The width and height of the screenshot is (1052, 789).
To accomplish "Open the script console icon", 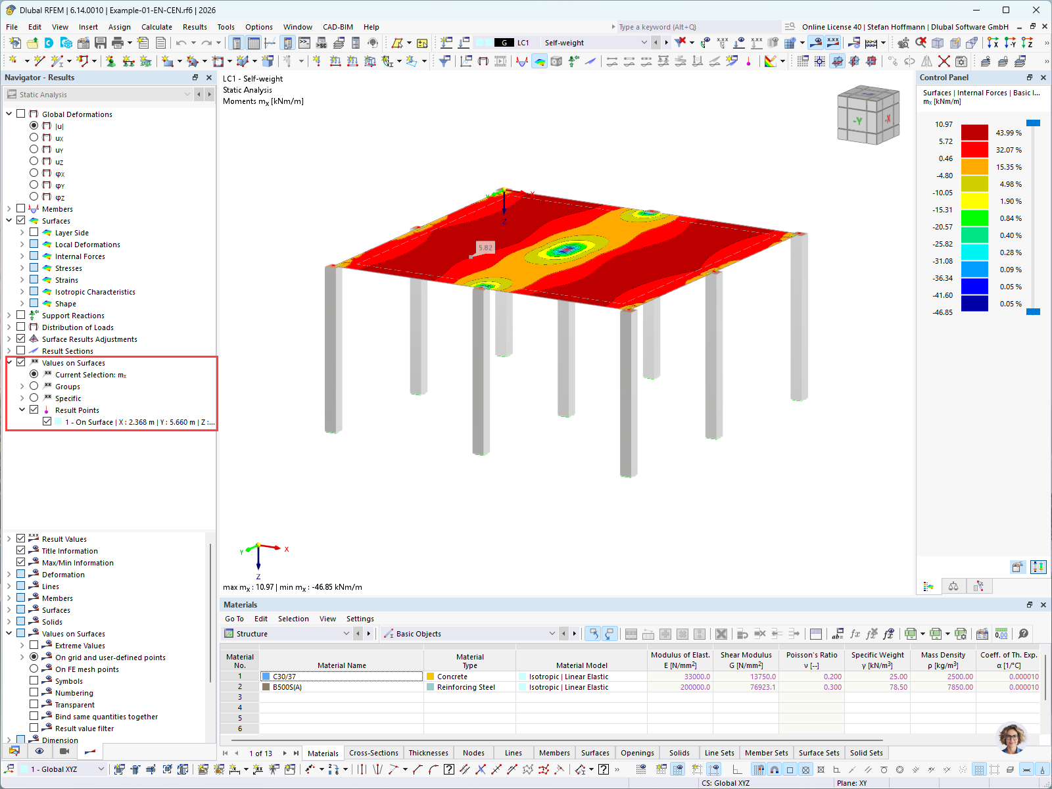I will [x=304, y=43].
